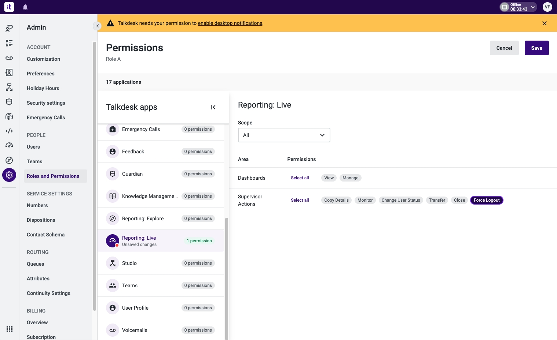Screen dimensions: 557x340
Task: Click the User Profile app icon
Action: click(x=113, y=308)
